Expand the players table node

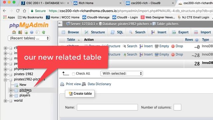[x=11, y=96]
